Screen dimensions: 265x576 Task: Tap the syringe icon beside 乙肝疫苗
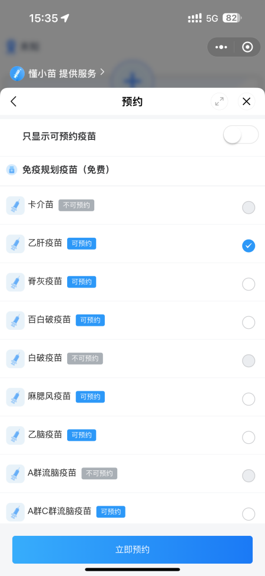click(x=15, y=244)
